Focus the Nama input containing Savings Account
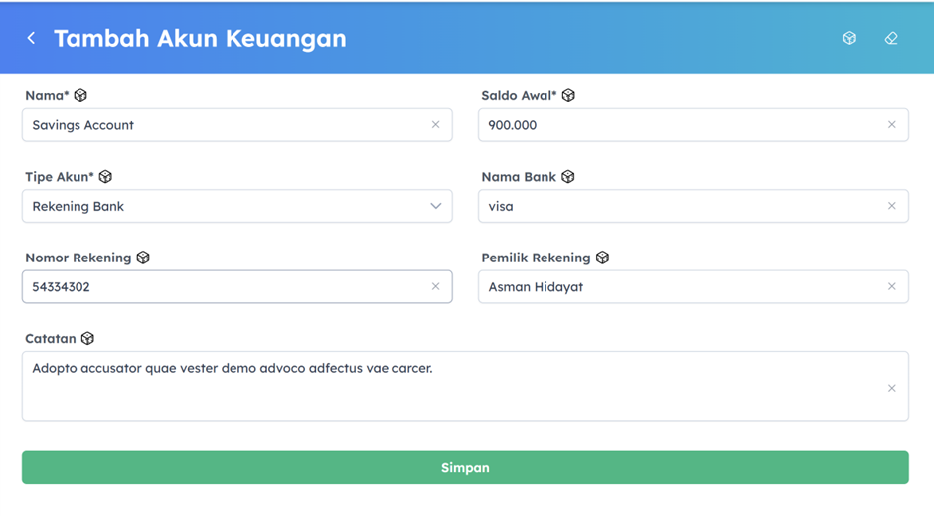The height and width of the screenshot is (516, 934). tap(219, 125)
